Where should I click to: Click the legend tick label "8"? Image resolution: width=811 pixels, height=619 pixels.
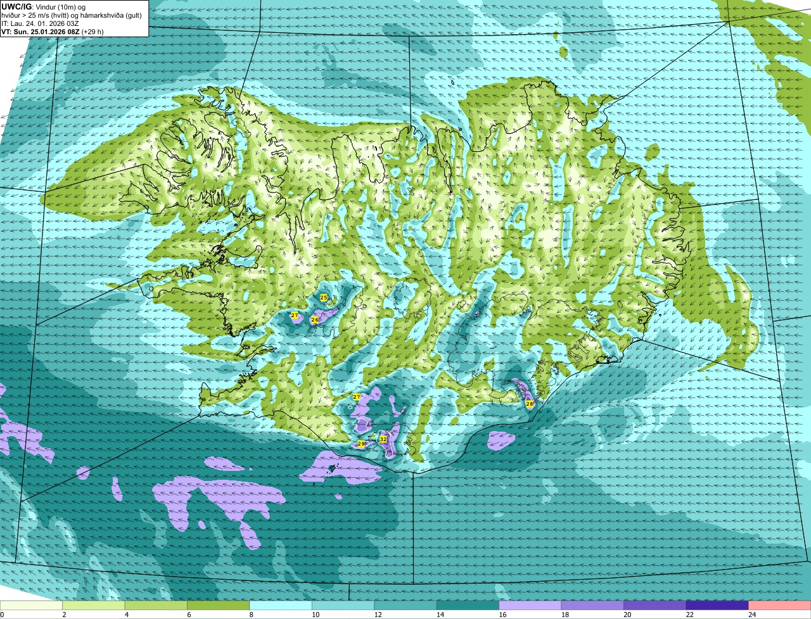pyautogui.click(x=251, y=614)
